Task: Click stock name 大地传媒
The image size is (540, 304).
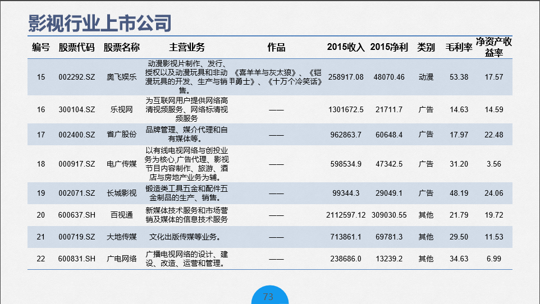Action: [x=122, y=237]
